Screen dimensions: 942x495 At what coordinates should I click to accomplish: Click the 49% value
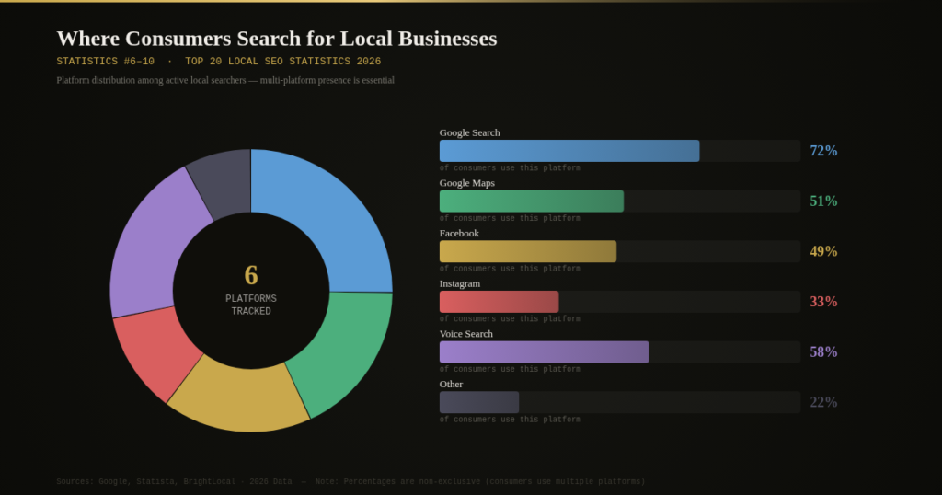coord(823,252)
